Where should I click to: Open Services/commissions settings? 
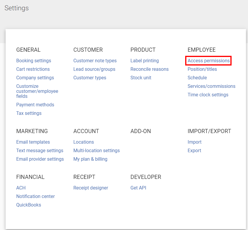click(x=211, y=86)
